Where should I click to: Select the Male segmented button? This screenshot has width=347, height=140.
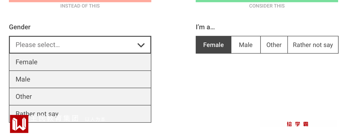246,45
